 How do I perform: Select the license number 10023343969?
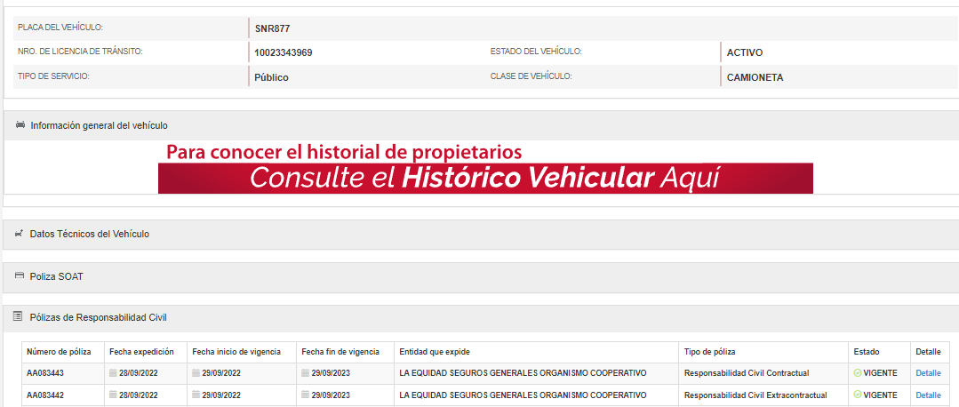point(283,52)
